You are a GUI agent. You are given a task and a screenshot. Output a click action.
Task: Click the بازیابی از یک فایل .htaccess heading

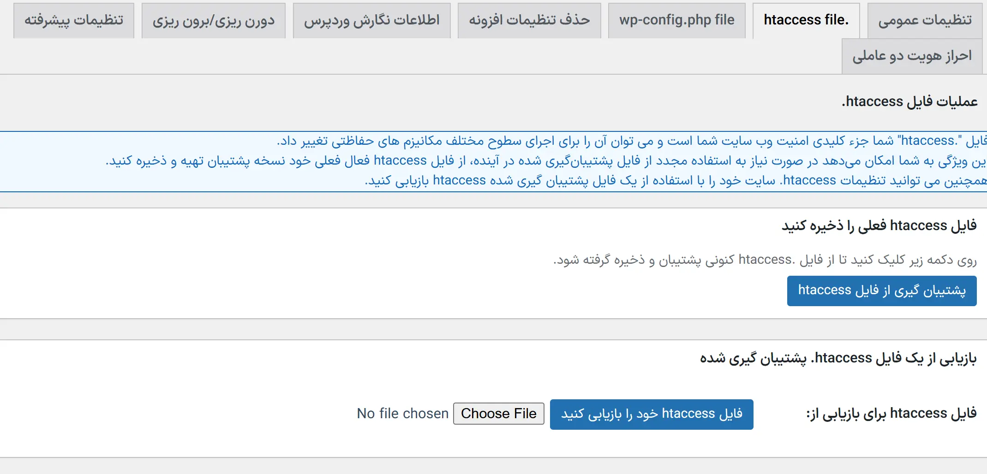pyautogui.click(x=838, y=358)
